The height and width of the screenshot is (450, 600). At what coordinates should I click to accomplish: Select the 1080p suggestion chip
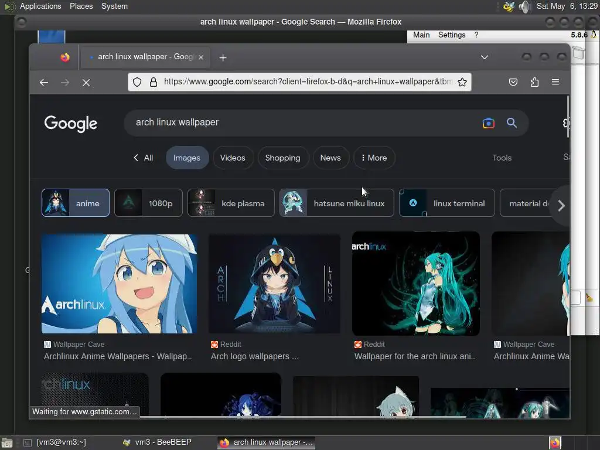click(148, 203)
